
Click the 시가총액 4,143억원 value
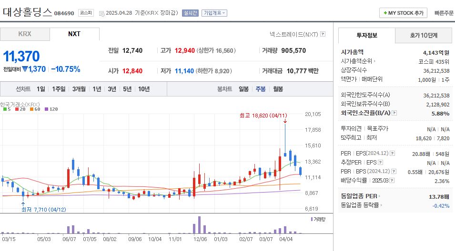(436, 53)
